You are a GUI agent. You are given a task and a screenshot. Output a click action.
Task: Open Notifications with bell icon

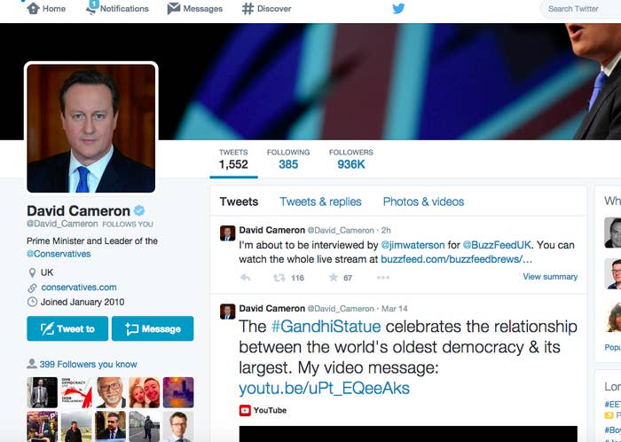(x=91, y=8)
